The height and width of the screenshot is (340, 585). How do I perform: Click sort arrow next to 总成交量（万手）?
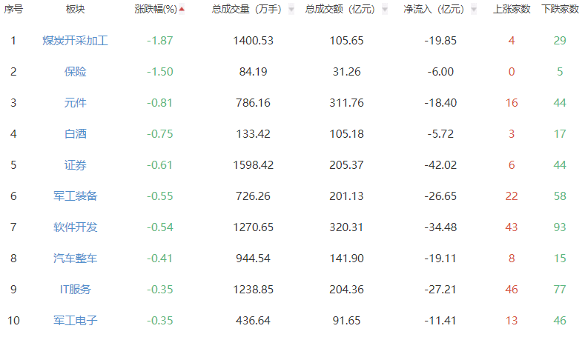[x=291, y=10]
